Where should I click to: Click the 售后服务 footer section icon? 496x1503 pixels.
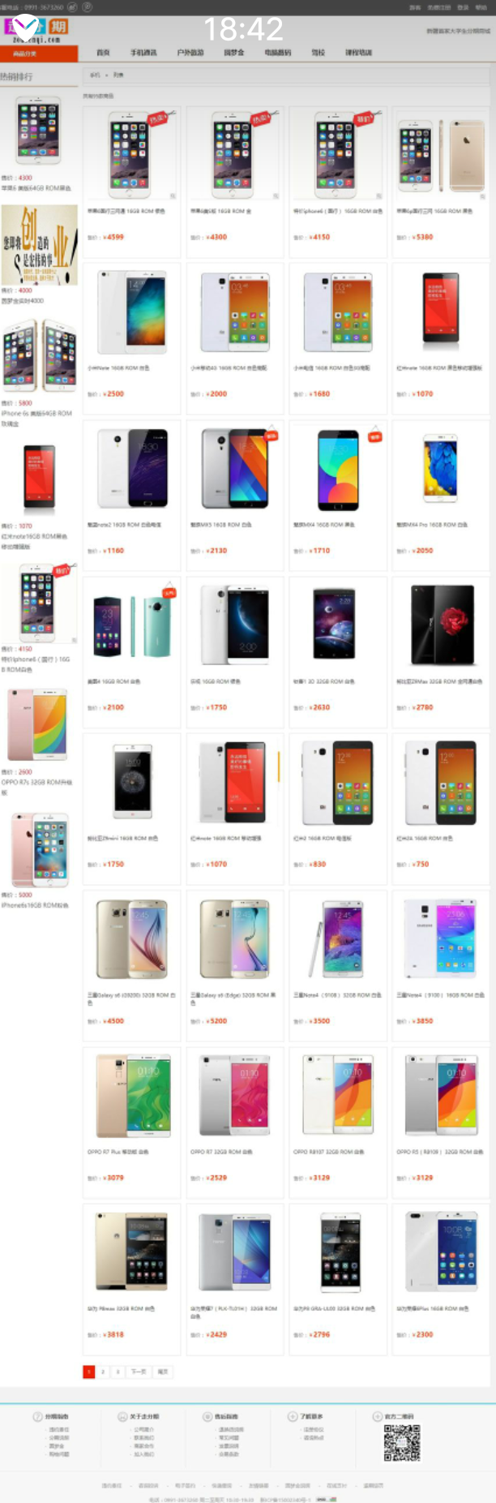click(x=207, y=1416)
